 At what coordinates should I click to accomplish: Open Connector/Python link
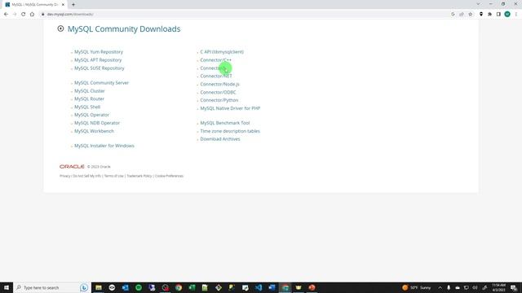click(219, 100)
